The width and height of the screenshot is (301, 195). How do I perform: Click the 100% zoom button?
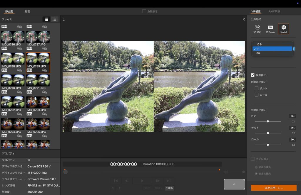point(169,188)
